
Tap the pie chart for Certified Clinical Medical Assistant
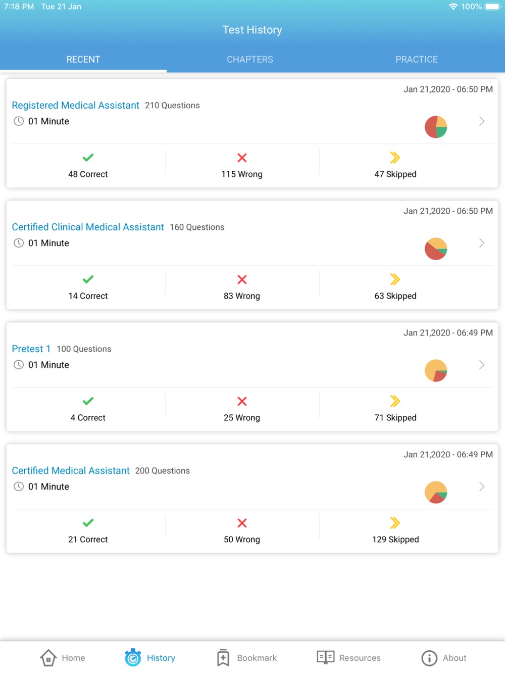(x=436, y=249)
